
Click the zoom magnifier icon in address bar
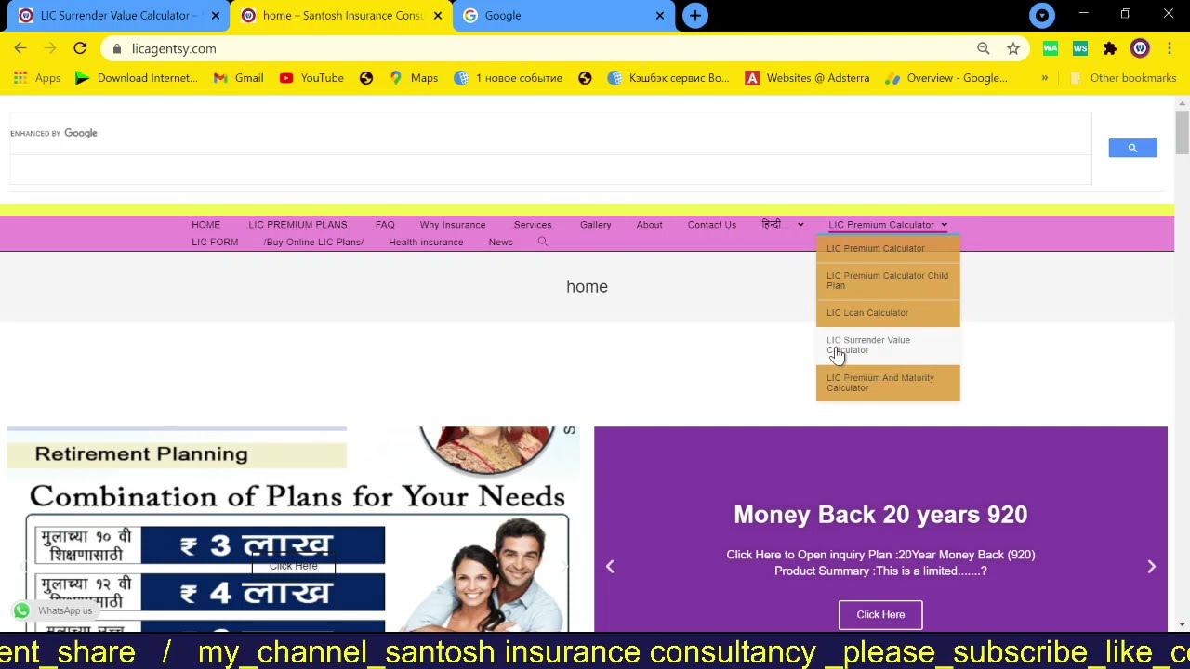pyautogui.click(x=984, y=48)
